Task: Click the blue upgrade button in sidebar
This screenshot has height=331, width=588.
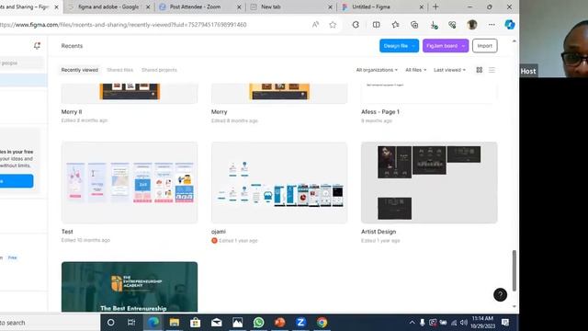Action: 17,181
